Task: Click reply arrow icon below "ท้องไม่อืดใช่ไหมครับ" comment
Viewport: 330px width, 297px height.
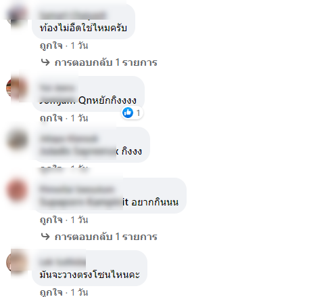Action: (45, 62)
